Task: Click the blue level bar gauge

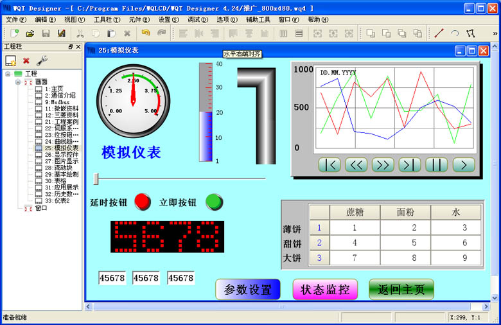Action: [206, 112]
